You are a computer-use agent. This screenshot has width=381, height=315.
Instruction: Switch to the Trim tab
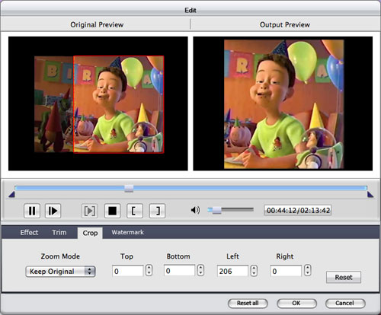59,233
